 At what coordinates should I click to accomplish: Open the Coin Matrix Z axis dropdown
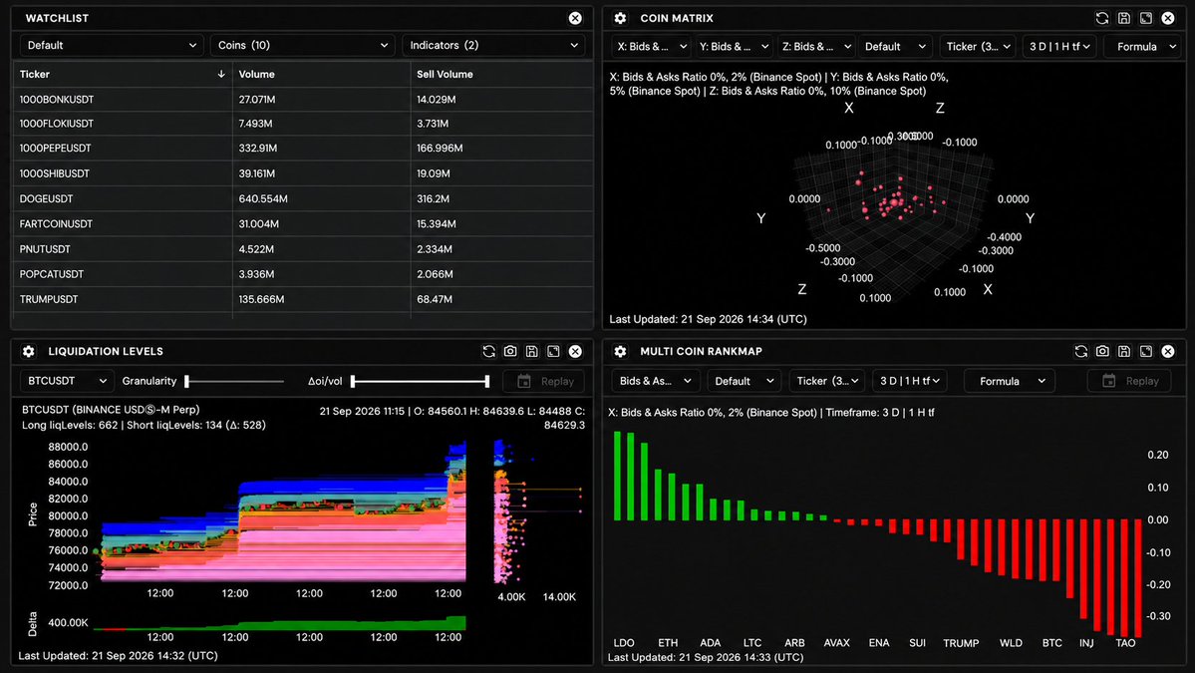(816, 47)
